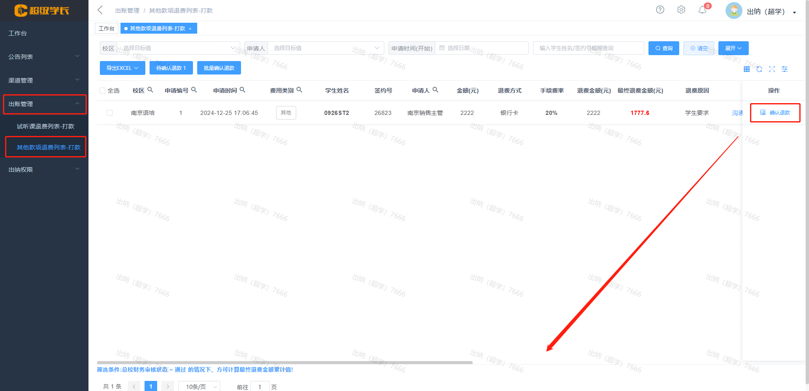Viewport: 809px width, 391px height.
Task: Open the 校区 filter dropdown
Action: pyautogui.click(x=178, y=48)
